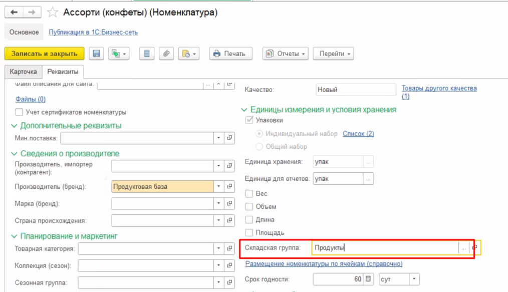Click the save (floppy disk) icon
The height and width of the screenshot is (292, 508).
tap(97, 54)
